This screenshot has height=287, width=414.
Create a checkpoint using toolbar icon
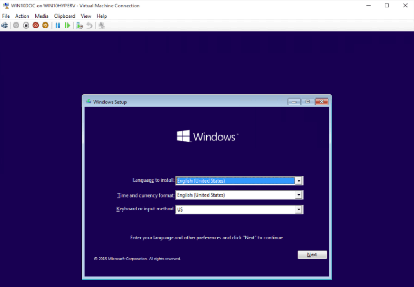pyautogui.click(x=79, y=26)
